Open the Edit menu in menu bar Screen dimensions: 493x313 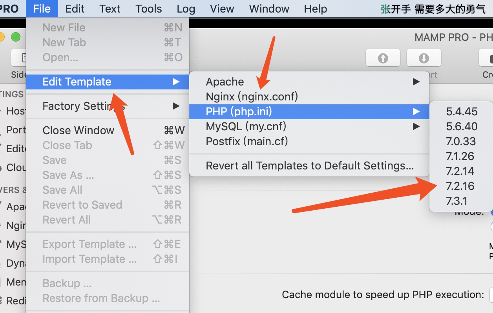pos(75,9)
